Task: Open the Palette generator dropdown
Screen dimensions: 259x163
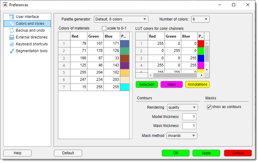Action: 121,19
